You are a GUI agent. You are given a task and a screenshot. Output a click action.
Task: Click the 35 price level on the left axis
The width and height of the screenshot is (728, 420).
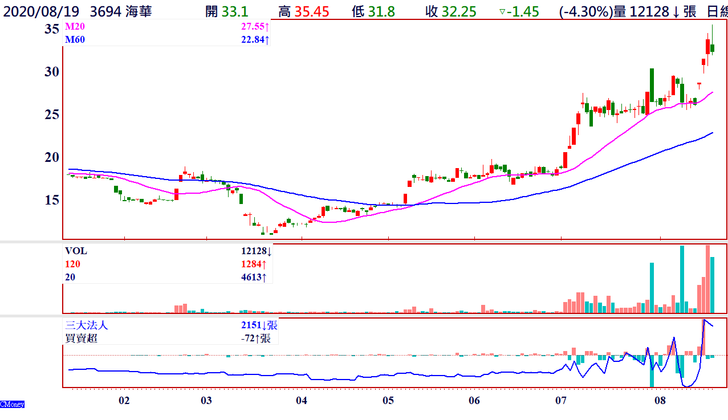(52, 30)
